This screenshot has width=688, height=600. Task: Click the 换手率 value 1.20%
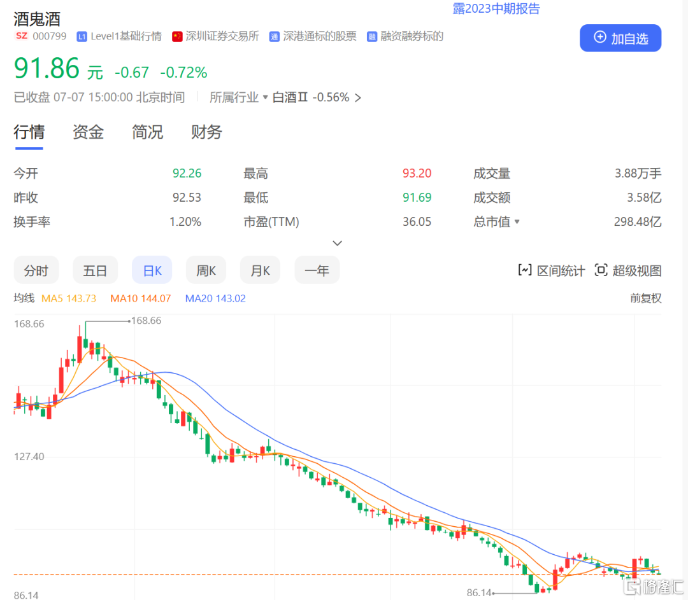[x=185, y=222]
